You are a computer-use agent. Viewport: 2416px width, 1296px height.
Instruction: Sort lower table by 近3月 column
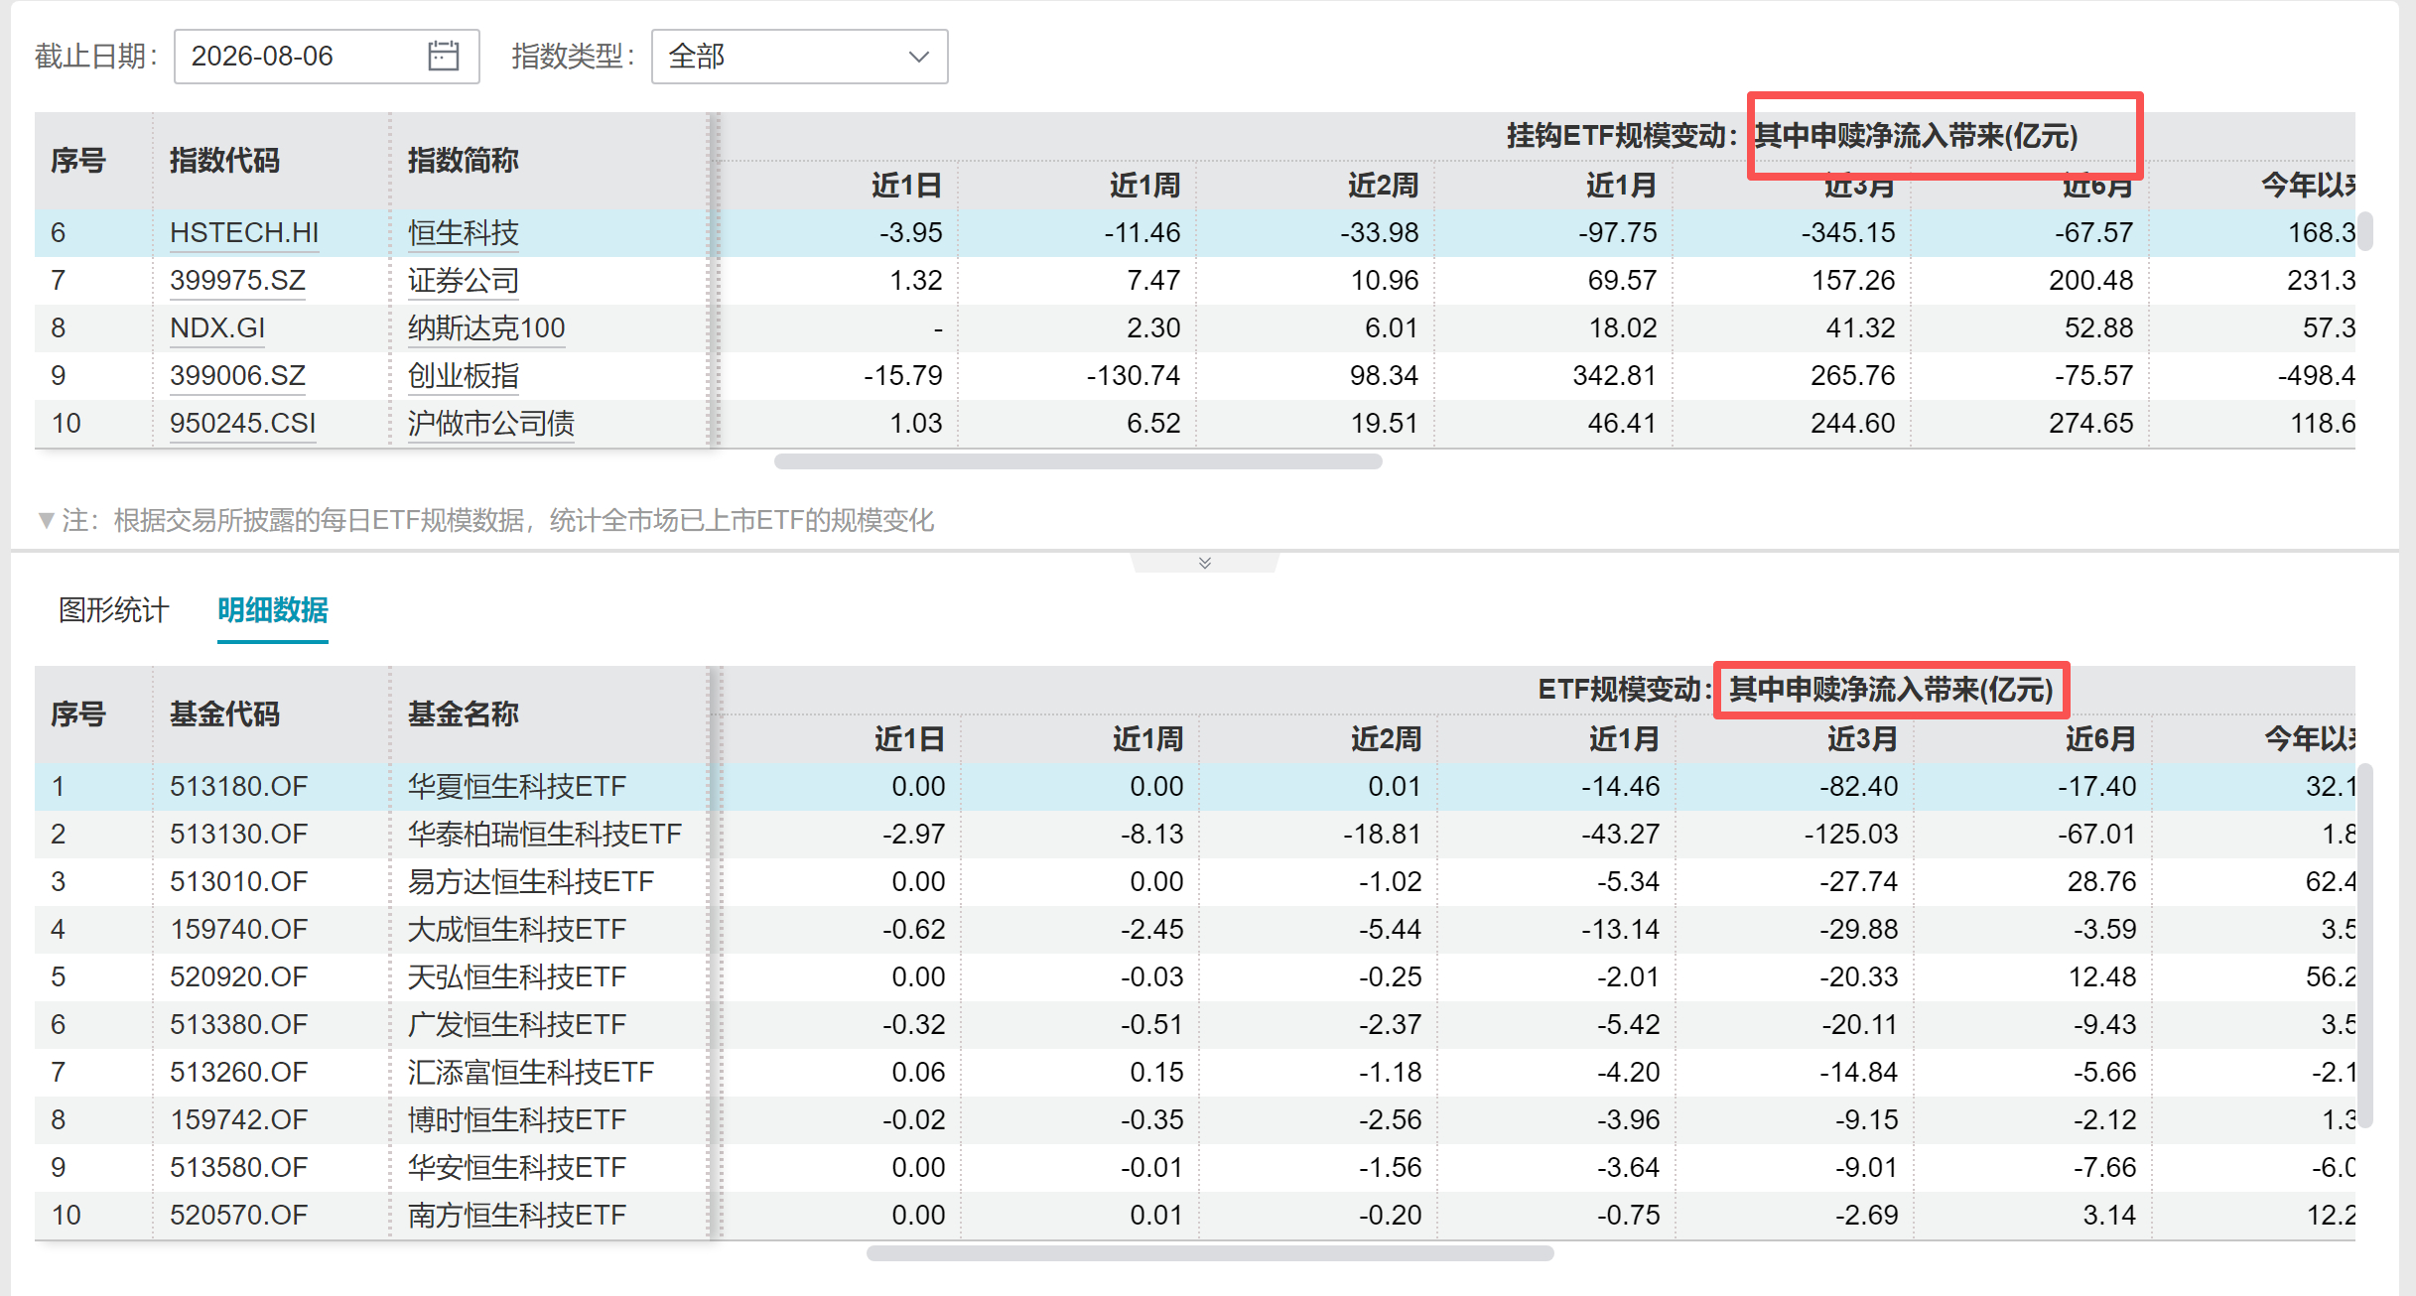click(1862, 738)
